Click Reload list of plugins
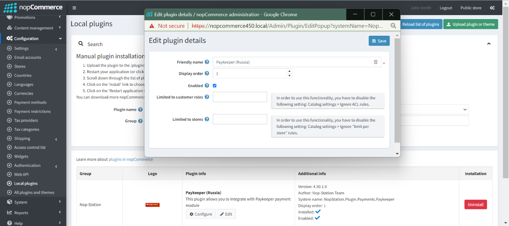The width and height of the screenshot is (509, 226). point(420,24)
